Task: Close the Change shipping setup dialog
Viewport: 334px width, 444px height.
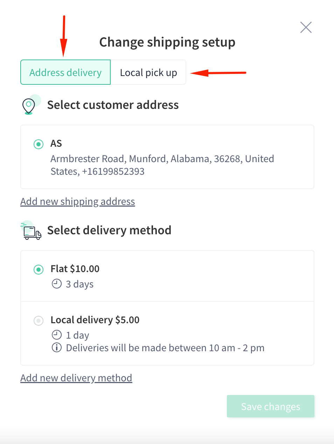Action: pos(306,27)
